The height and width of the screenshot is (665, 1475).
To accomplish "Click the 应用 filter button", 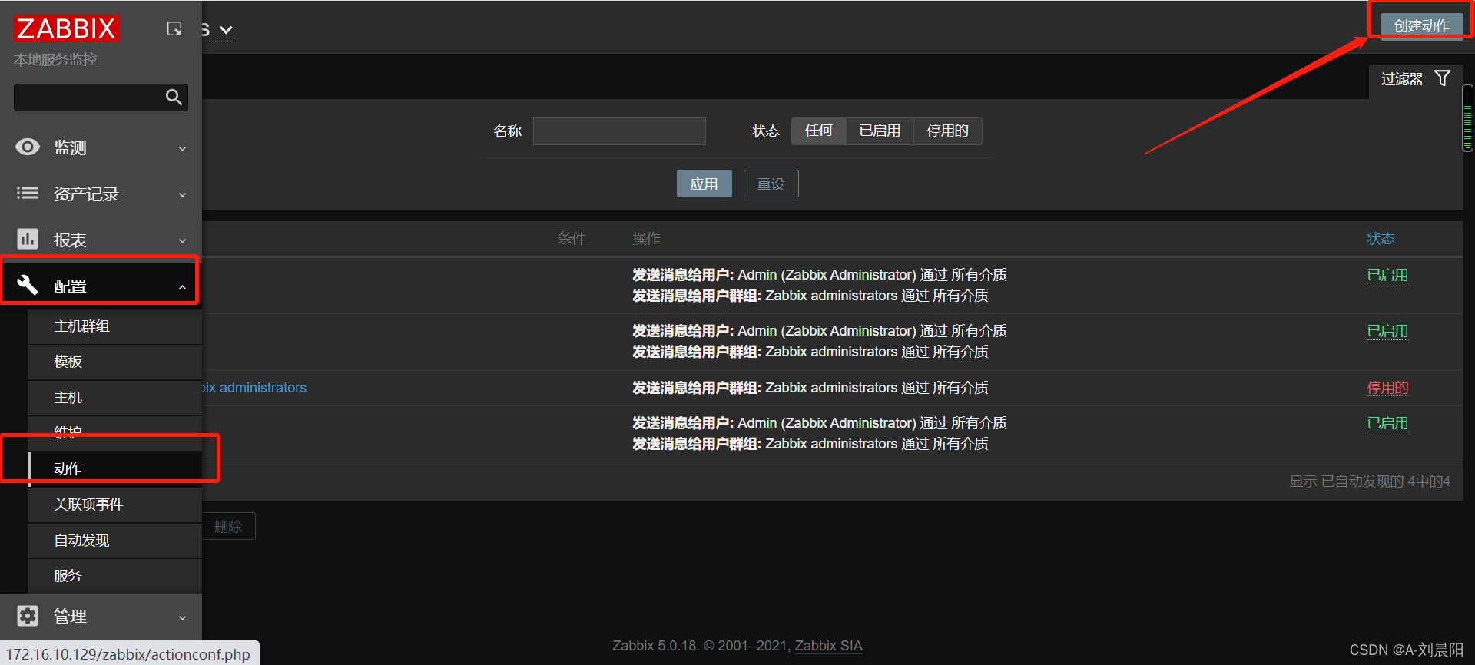I will pos(704,184).
